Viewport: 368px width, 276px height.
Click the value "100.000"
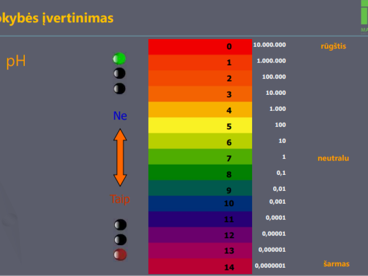pos(274,77)
